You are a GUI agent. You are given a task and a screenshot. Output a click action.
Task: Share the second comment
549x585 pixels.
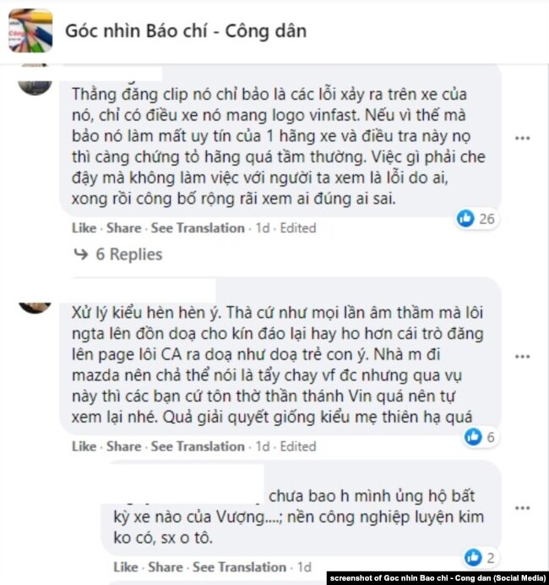pyautogui.click(x=124, y=446)
